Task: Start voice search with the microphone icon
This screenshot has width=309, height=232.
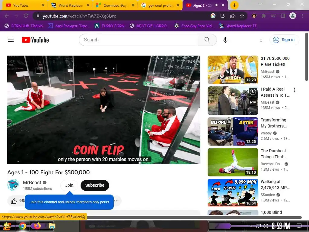Action: click(x=225, y=40)
